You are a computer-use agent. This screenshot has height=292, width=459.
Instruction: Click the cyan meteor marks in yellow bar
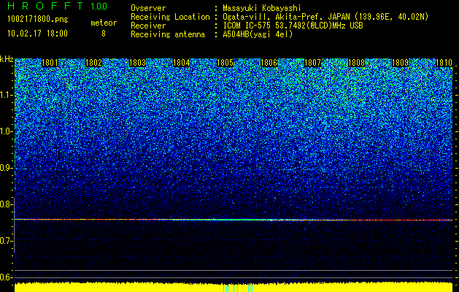(238, 288)
